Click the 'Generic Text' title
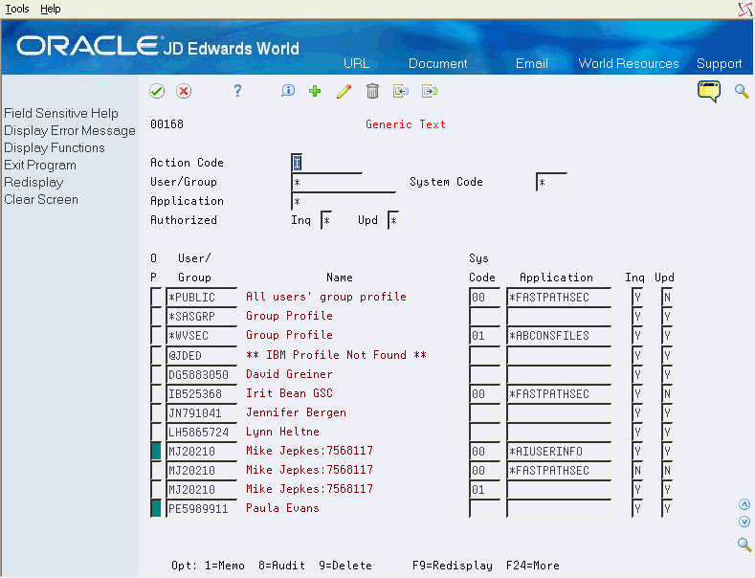 click(406, 124)
